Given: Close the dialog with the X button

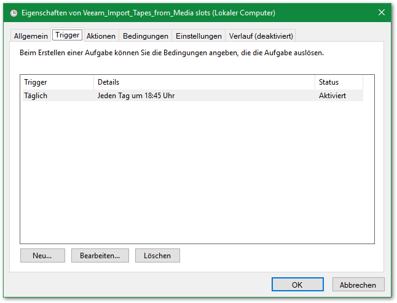Looking at the screenshot, I should (x=382, y=13).
